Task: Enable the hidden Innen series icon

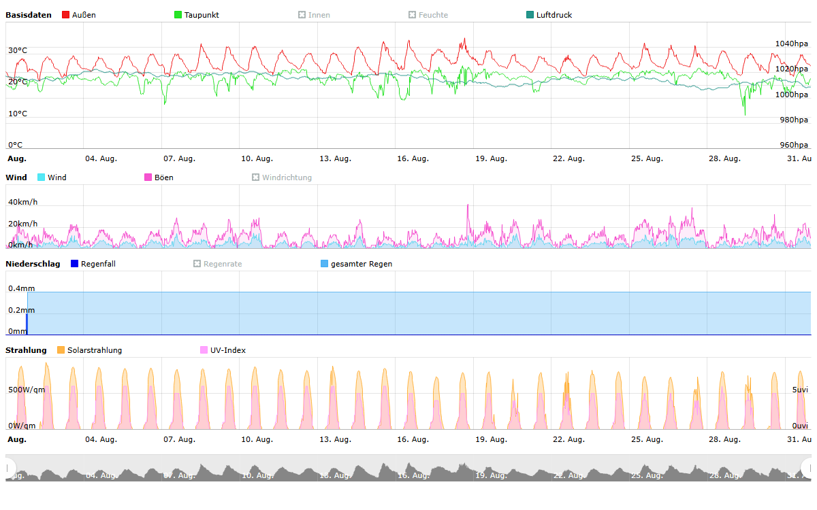Action: coord(302,15)
